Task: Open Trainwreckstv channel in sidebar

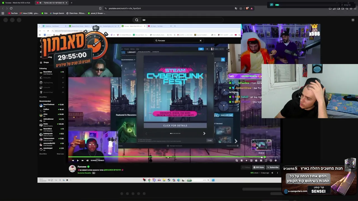Action: pyautogui.click(x=52, y=139)
